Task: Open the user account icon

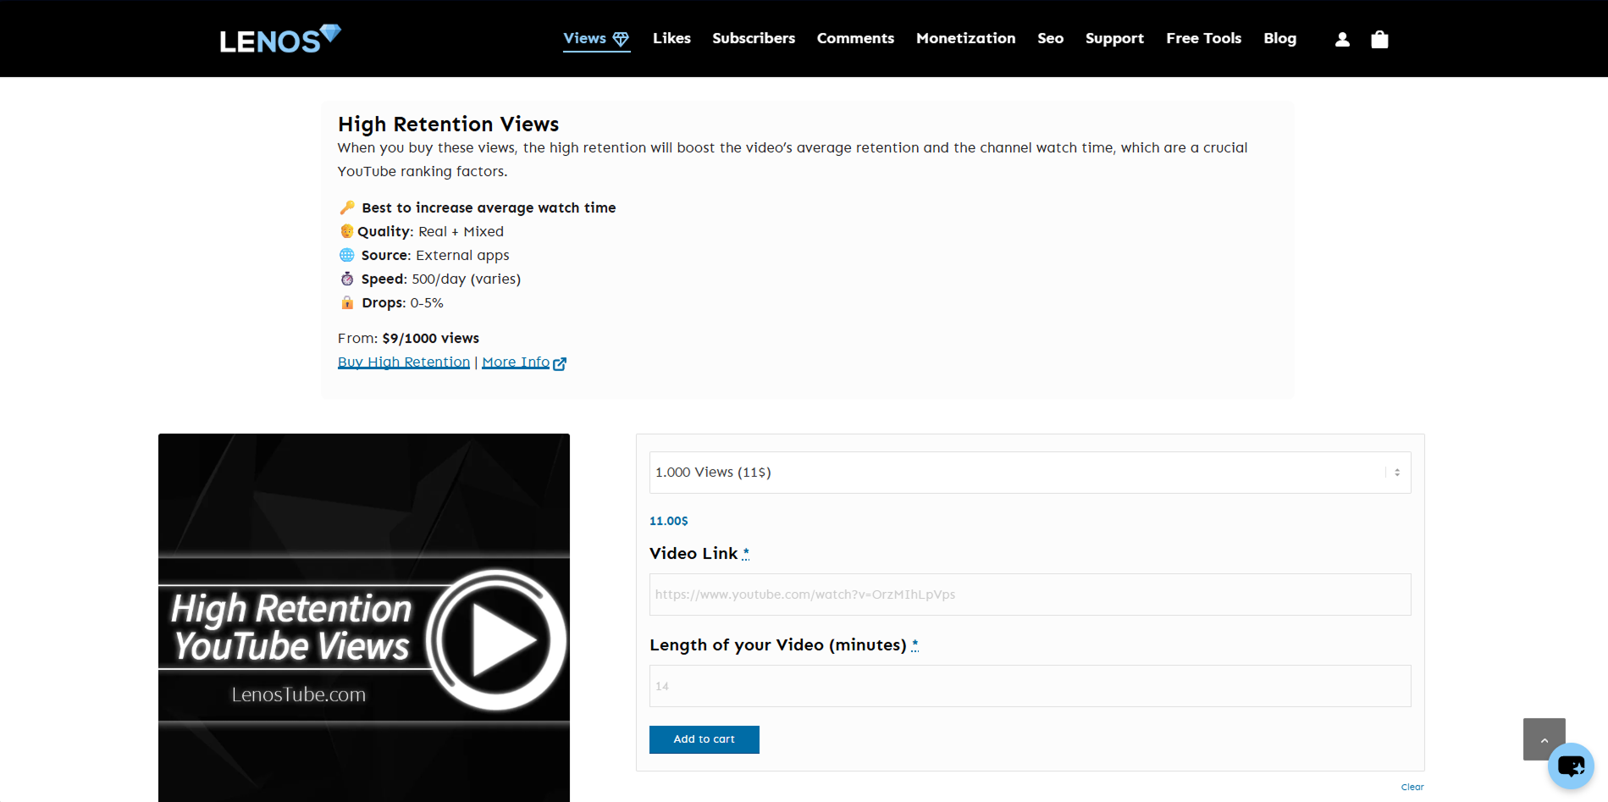Action: point(1342,39)
